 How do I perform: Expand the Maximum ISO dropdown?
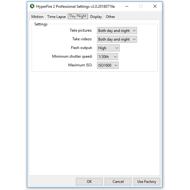(x=108, y=65)
